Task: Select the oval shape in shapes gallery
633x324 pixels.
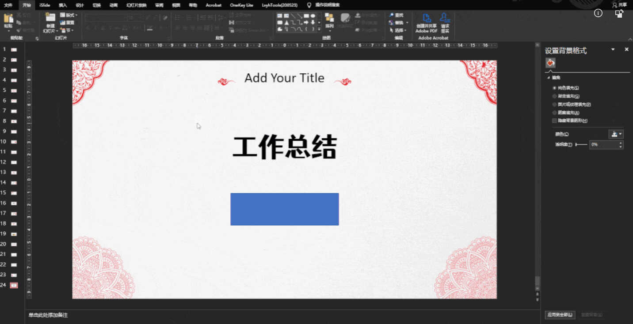Action: pyautogui.click(x=313, y=16)
